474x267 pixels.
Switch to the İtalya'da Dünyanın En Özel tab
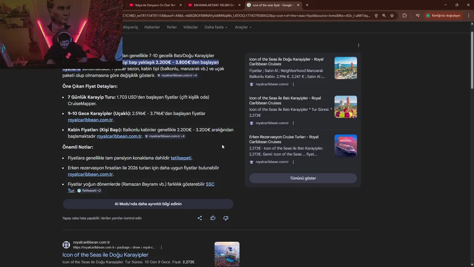(156, 5)
